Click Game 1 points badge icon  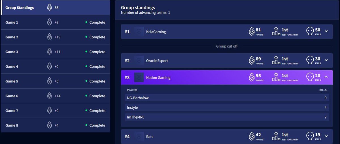coord(49,22)
